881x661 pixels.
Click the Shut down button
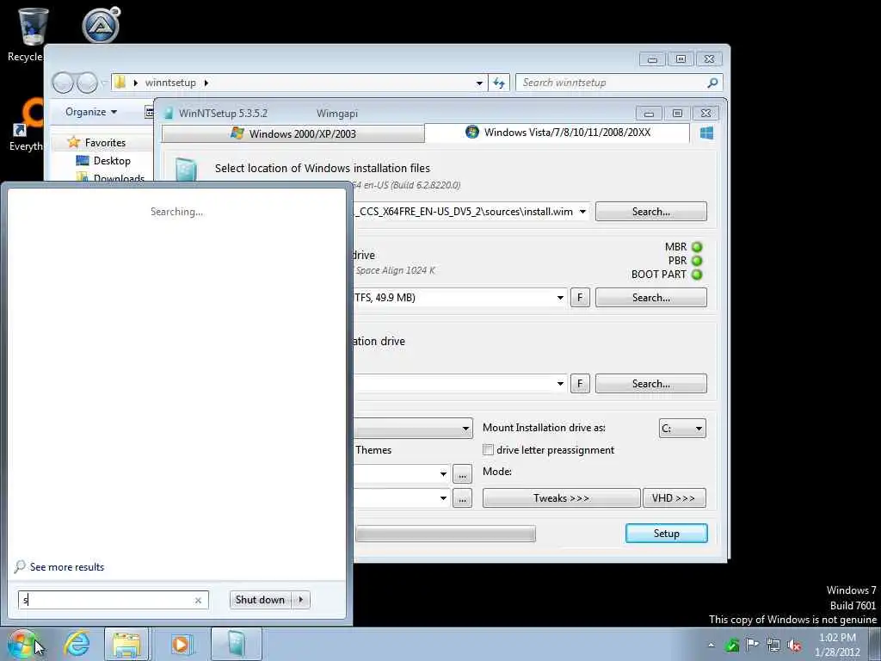pyautogui.click(x=261, y=600)
